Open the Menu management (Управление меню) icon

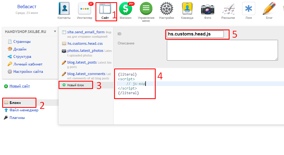146,9
